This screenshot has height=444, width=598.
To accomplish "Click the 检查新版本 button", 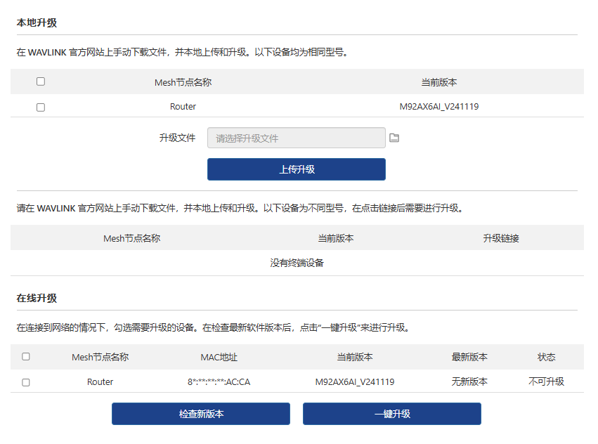I will click(200, 414).
